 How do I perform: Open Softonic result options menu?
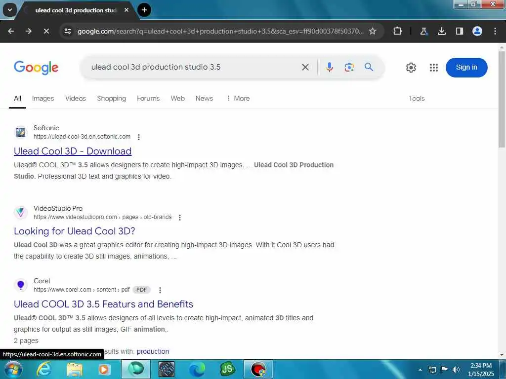tap(139, 137)
